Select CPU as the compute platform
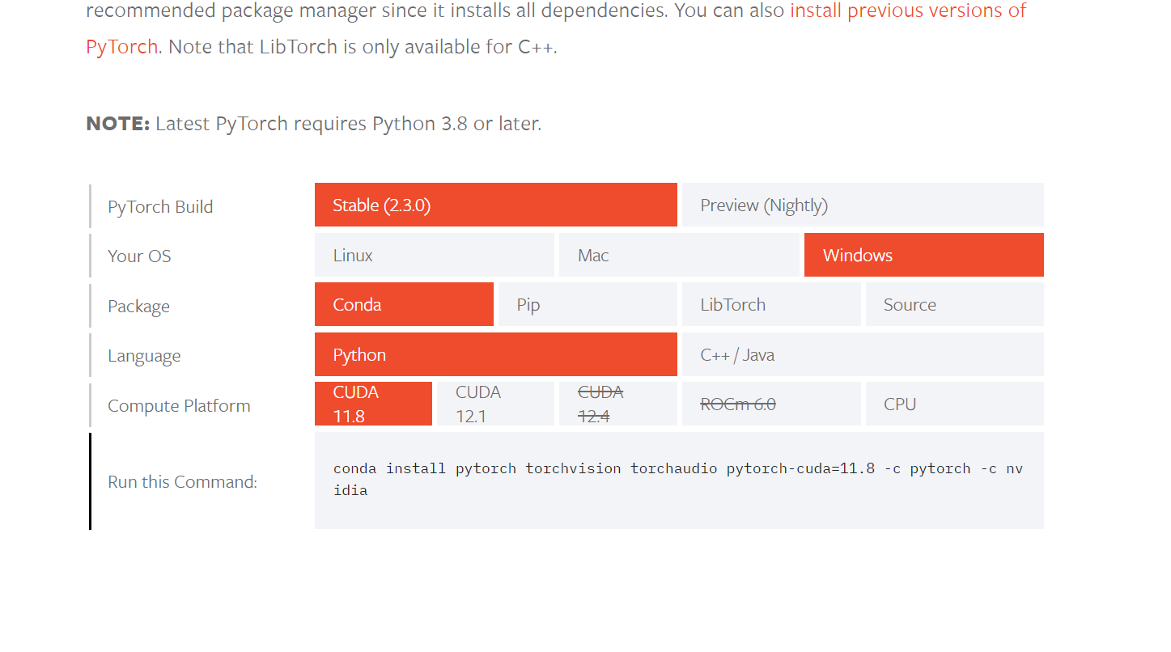The width and height of the screenshot is (1171, 652). click(955, 404)
